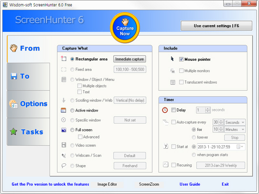Open the Seconds unit dropdown
Image resolution: width=259 pixels, height=194 pixels.
click(235, 123)
